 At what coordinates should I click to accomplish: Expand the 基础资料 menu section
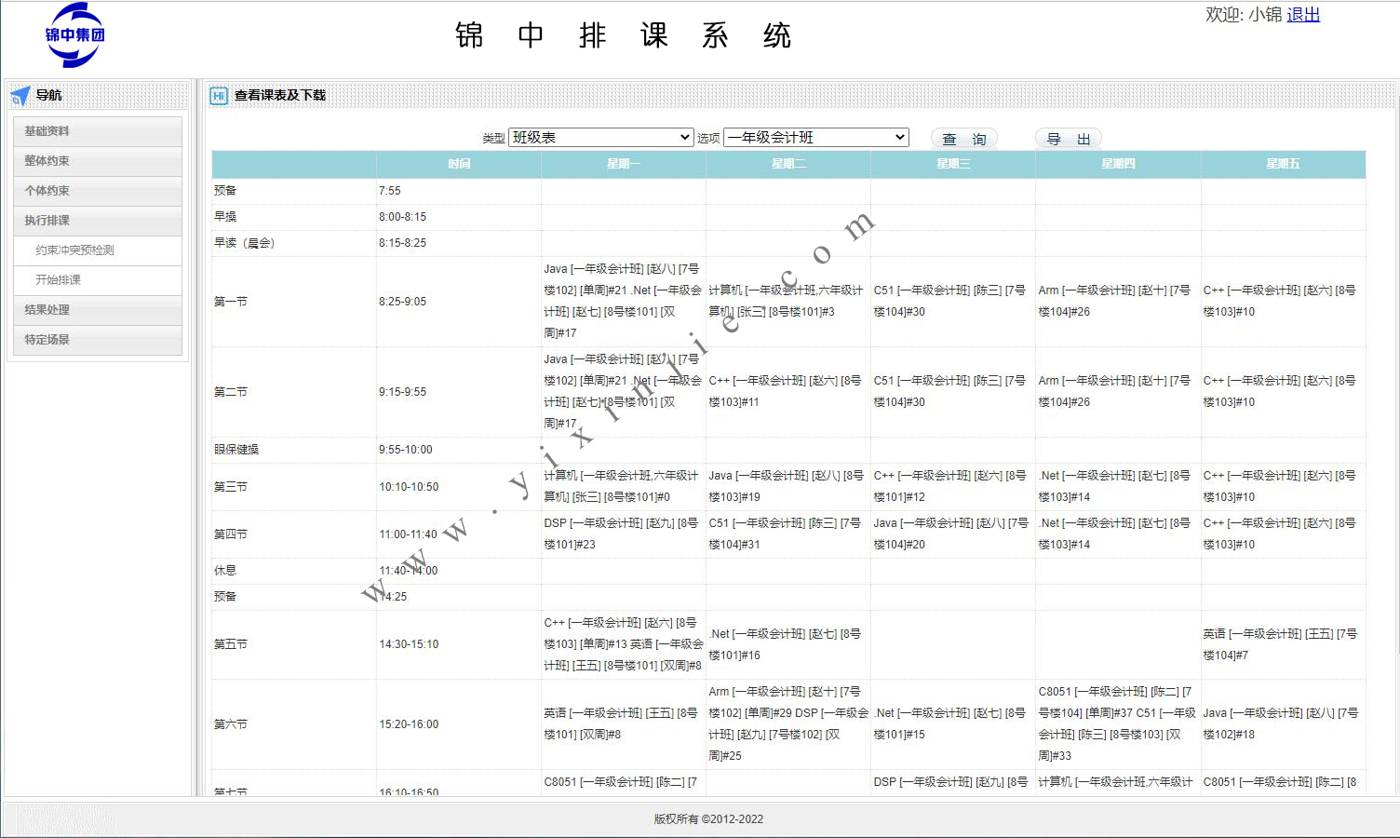pos(97,131)
